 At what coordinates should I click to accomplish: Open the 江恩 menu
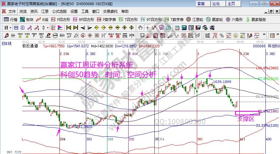coord(45,12)
